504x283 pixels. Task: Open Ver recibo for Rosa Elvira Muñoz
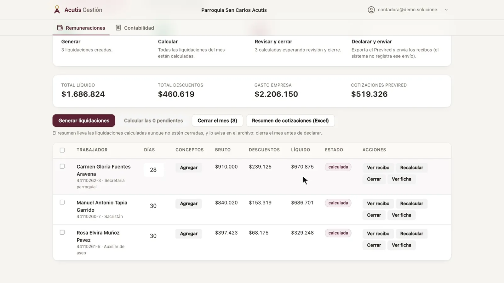[378, 234]
